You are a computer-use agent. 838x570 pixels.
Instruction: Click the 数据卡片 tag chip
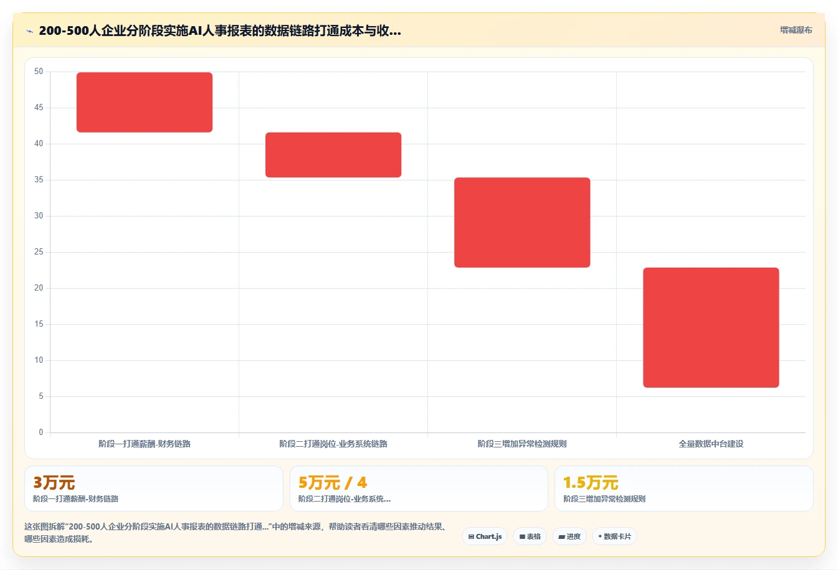[x=614, y=536]
